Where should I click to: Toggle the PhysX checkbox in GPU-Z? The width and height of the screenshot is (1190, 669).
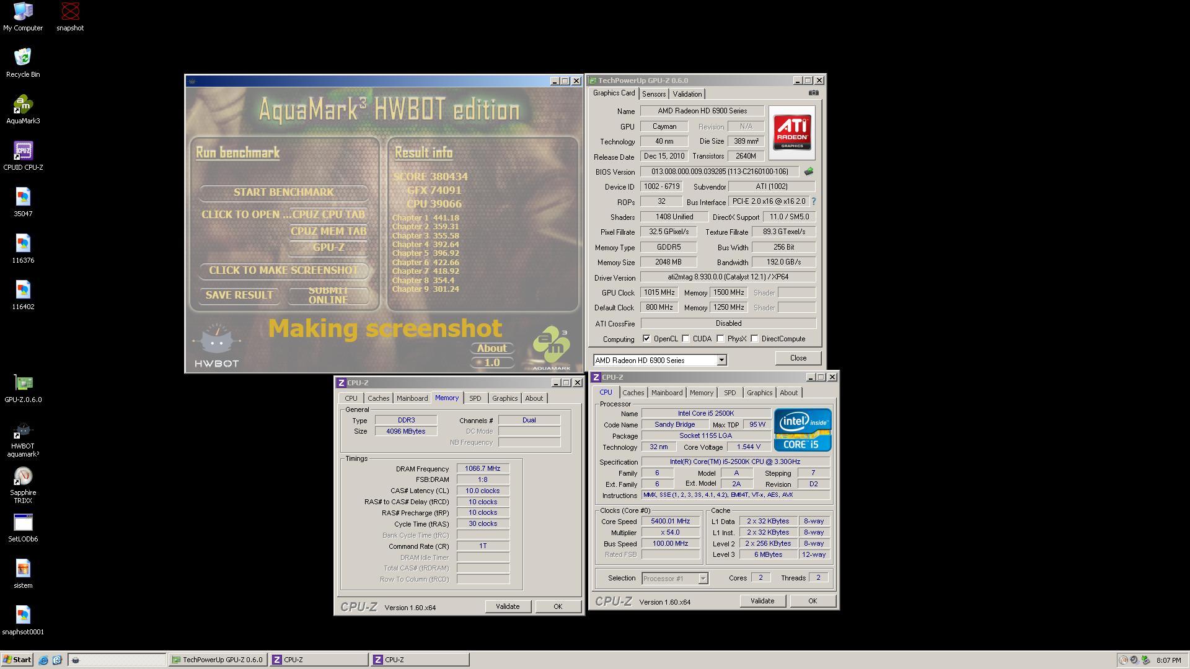pyautogui.click(x=720, y=339)
